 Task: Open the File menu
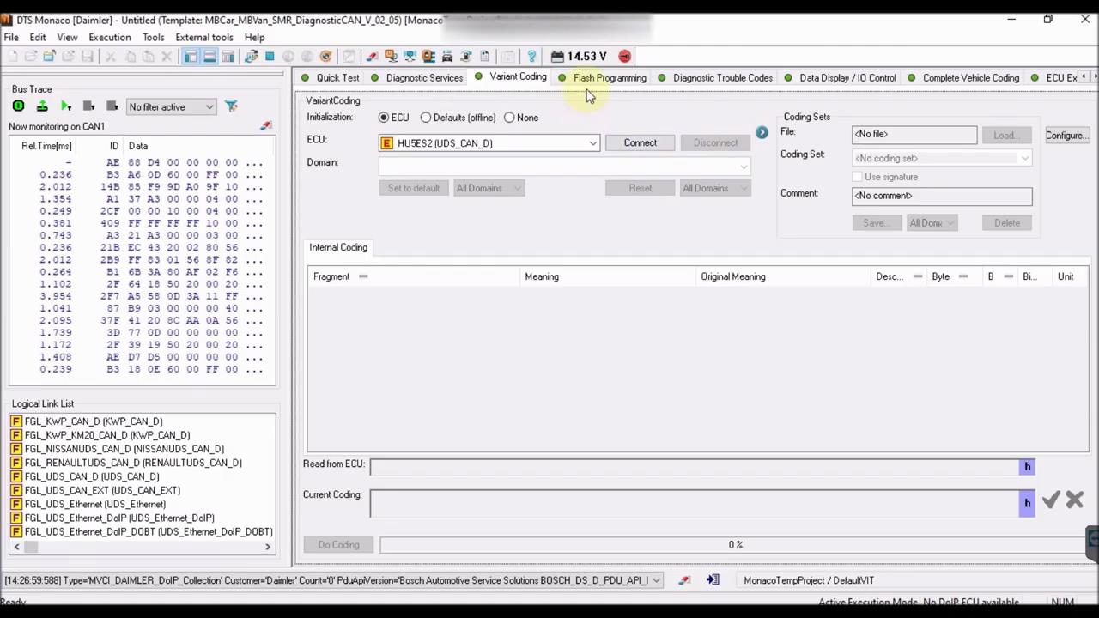pos(11,37)
